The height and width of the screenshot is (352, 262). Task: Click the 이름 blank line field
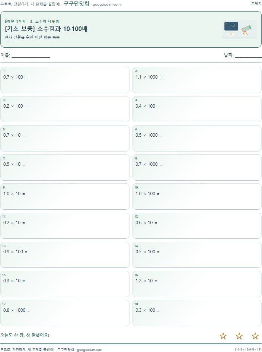pyautogui.click(x=31, y=56)
